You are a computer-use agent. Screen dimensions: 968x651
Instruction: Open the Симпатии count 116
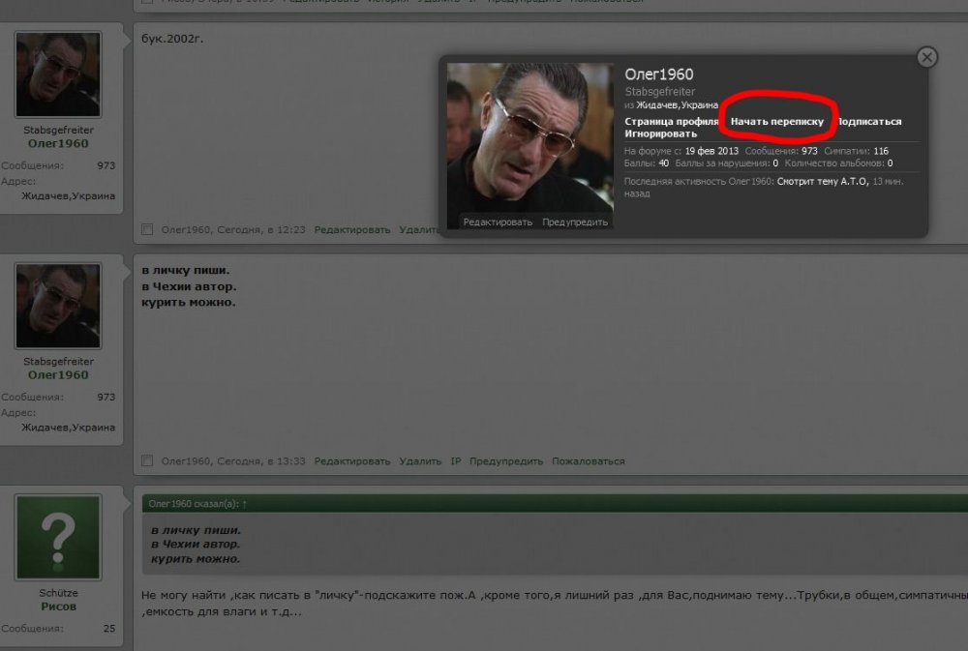[x=881, y=151]
